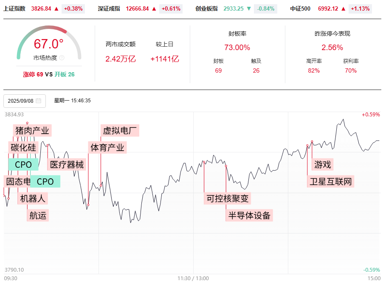
Task: Click the 游戏 sector label on chart
Action: point(323,164)
